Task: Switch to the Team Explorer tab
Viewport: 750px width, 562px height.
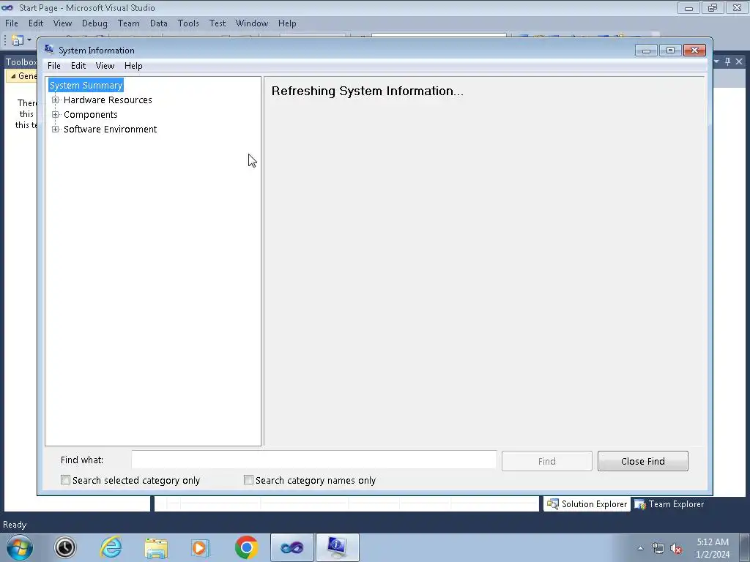Action: [669, 504]
